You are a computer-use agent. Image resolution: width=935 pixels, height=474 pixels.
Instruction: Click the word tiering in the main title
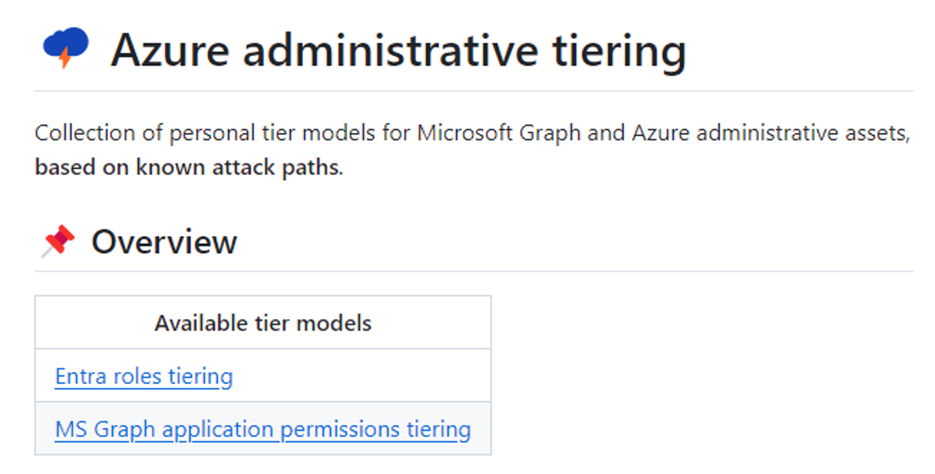tap(619, 51)
